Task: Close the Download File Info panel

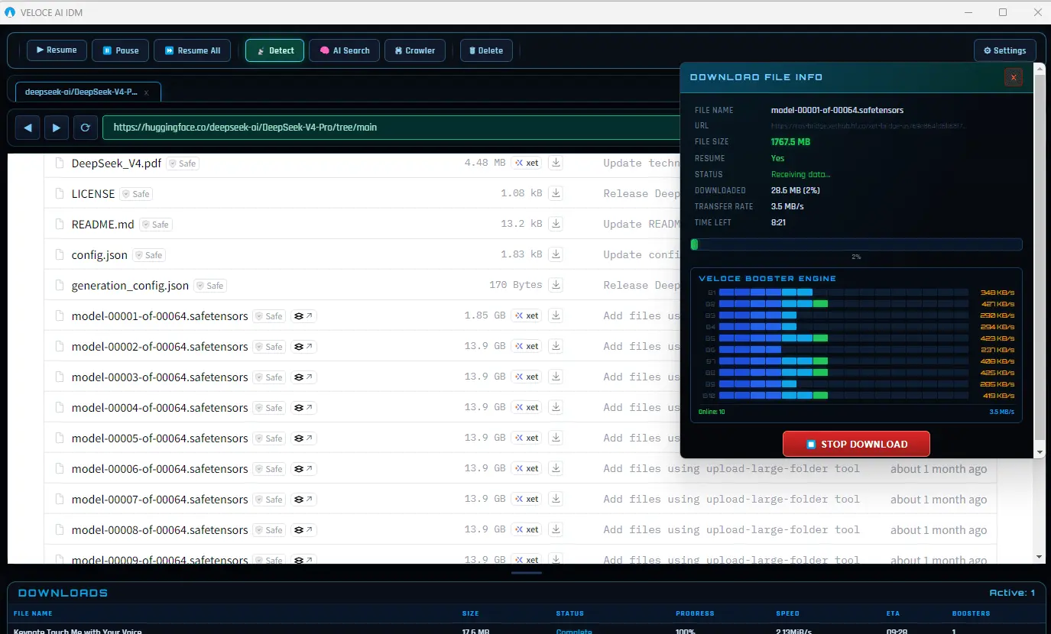Action: point(1014,77)
